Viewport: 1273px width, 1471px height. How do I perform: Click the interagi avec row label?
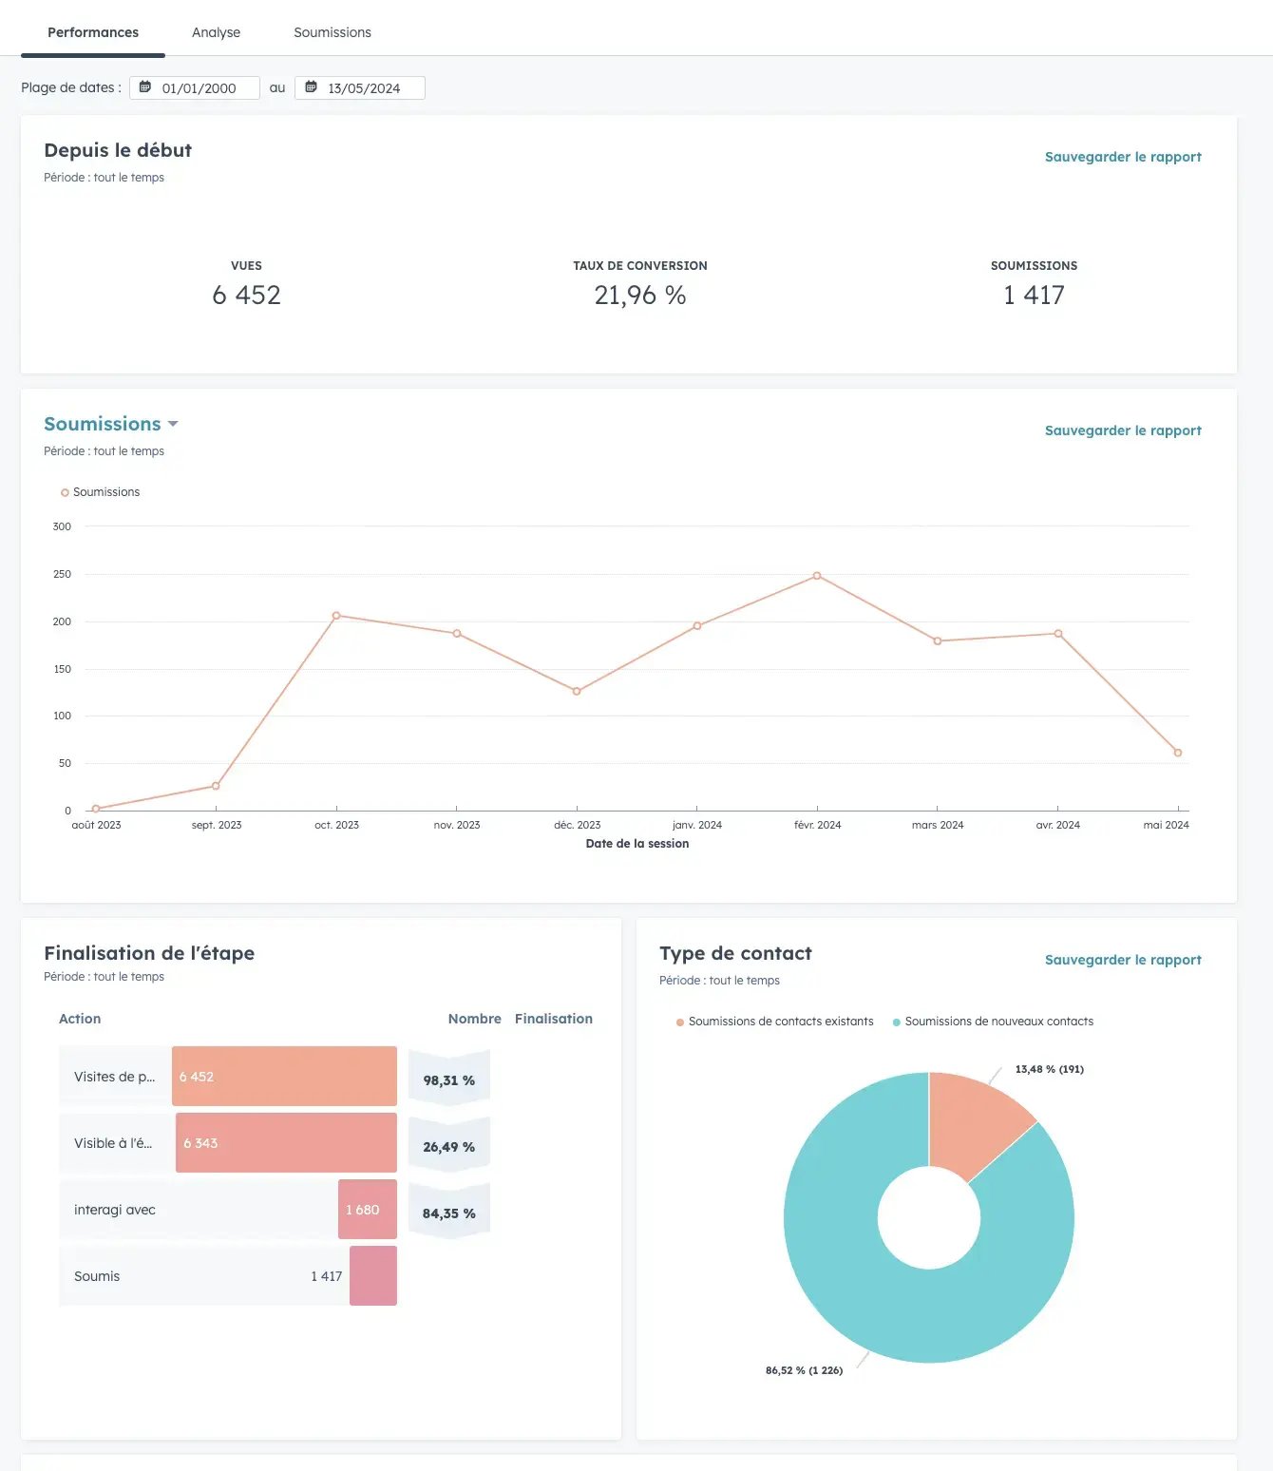114,1210
